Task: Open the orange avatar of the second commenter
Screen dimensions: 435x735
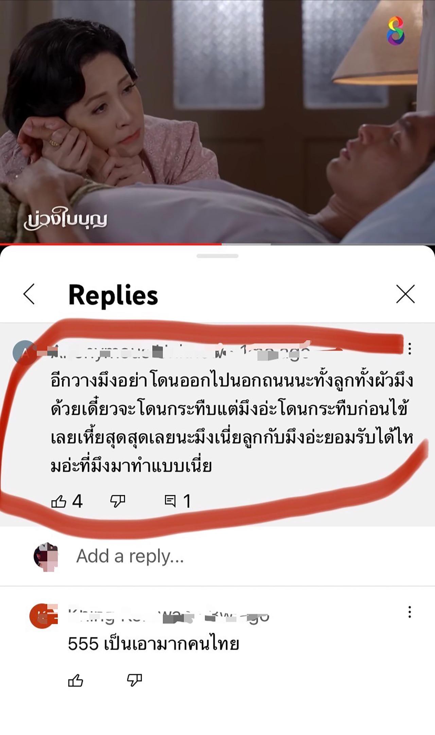Action: pyautogui.click(x=42, y=616)
